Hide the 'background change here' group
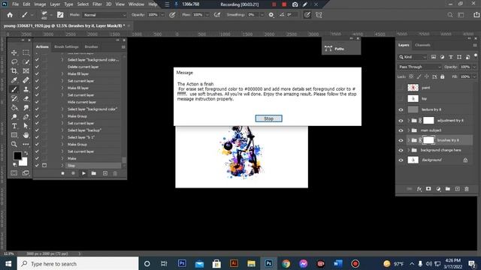The width and height of the screenshot is (481, 270). point(401,150)
